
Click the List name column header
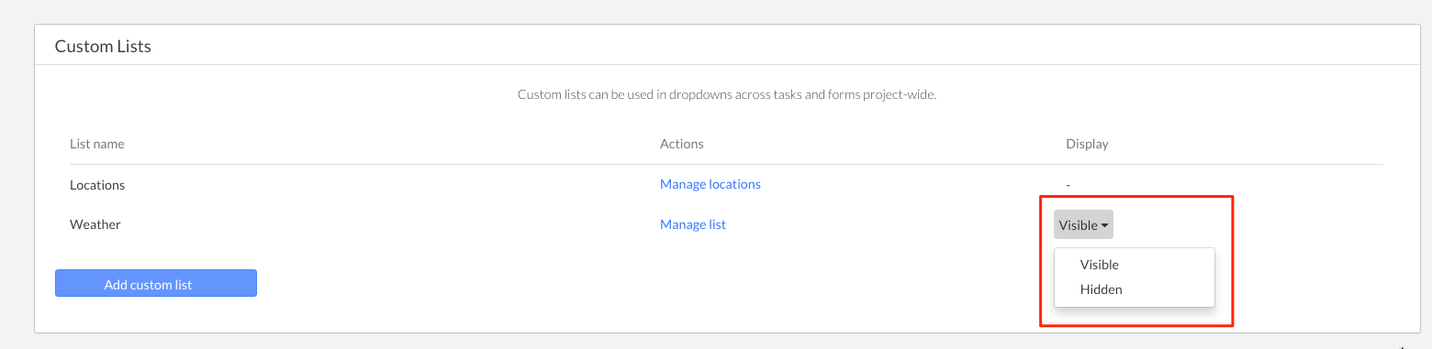pyautogui.click(x=97, y=144)
